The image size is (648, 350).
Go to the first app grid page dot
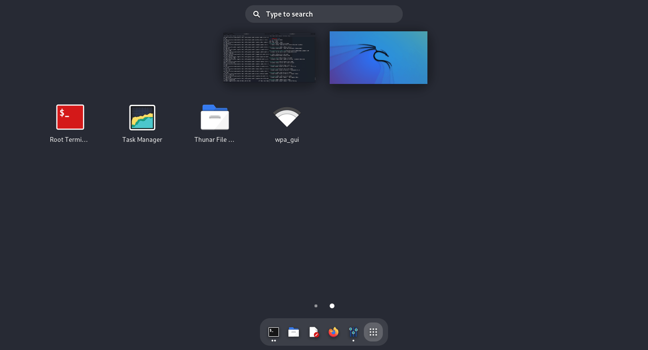316,306
